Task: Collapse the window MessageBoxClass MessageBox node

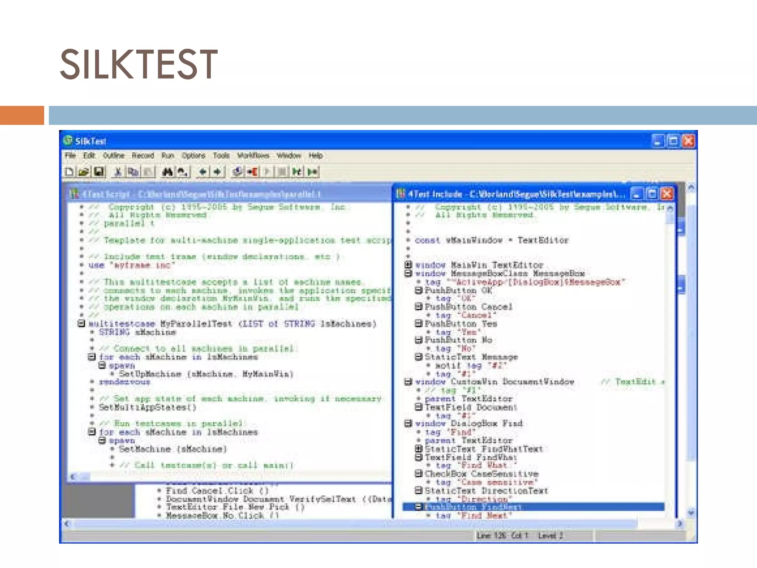Action: (x=408, y=273)
